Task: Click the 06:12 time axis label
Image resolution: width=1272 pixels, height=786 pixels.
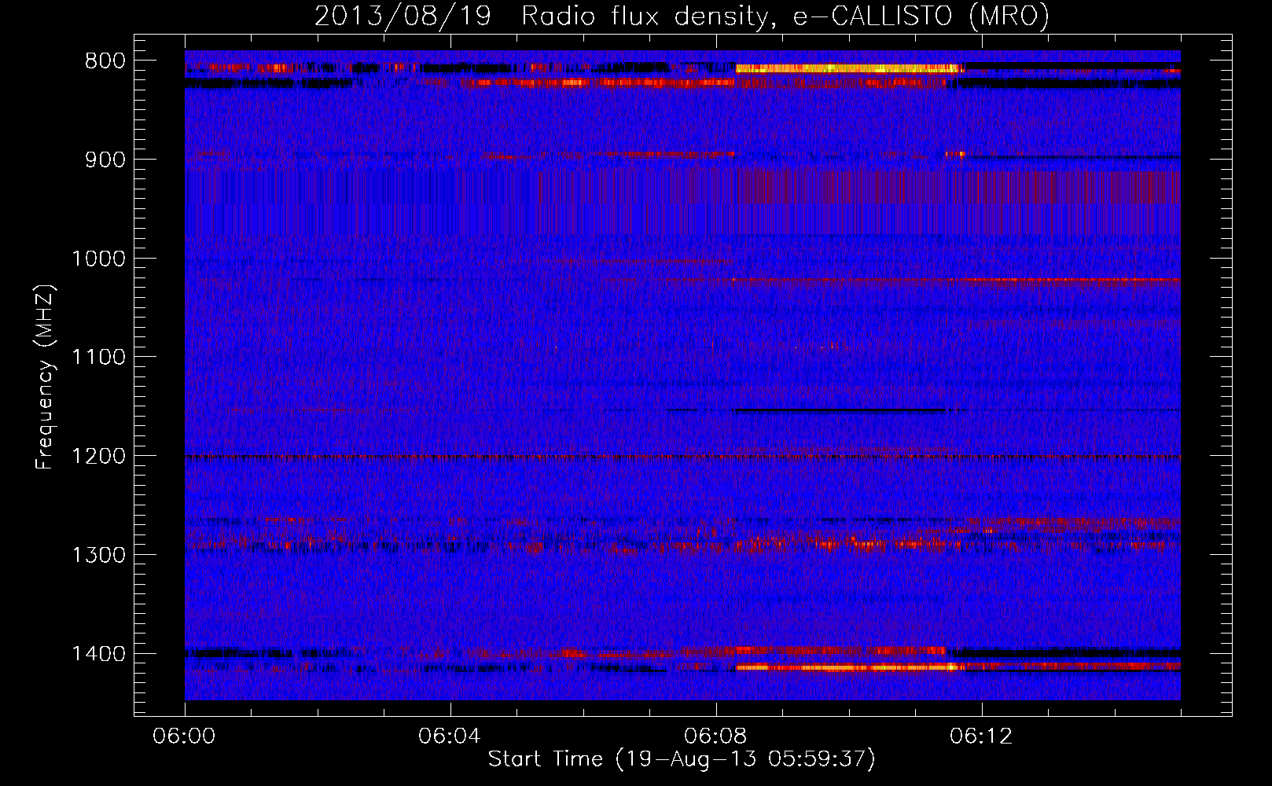Action: 981,736
